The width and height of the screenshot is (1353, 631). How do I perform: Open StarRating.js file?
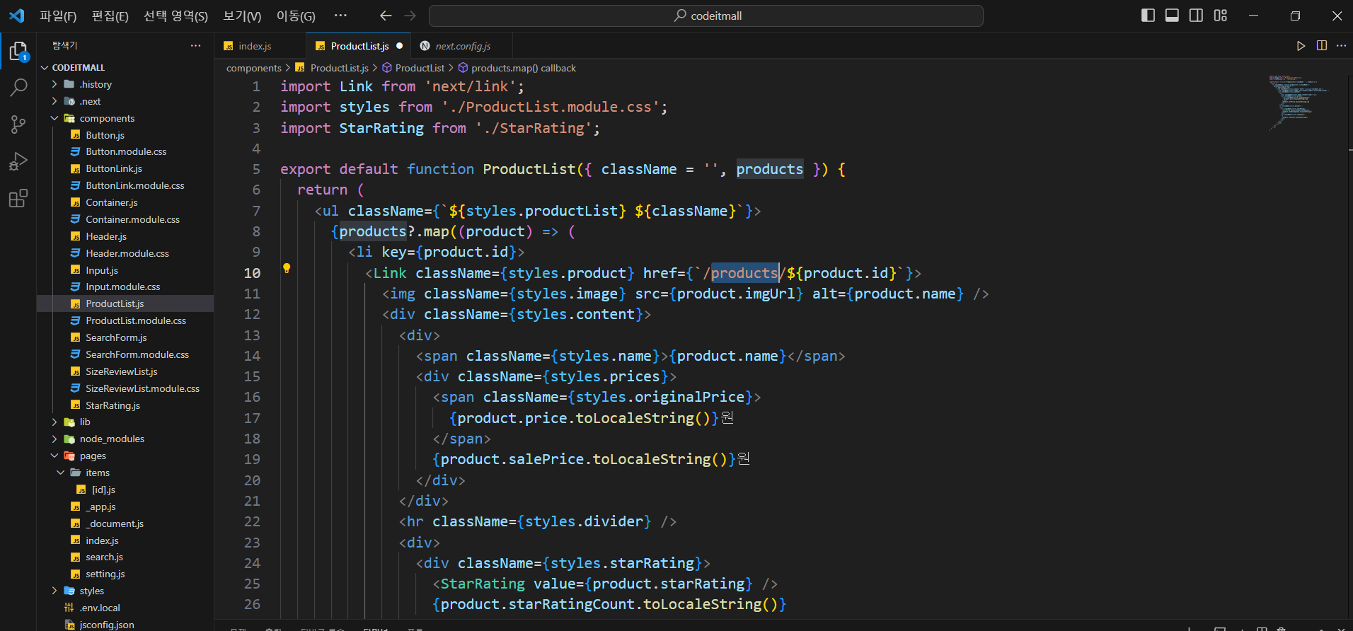pyautogui.click(x=125, y=405)
